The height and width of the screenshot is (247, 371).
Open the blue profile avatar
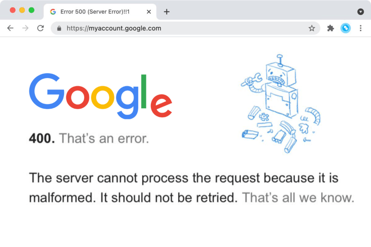[345, 28]
